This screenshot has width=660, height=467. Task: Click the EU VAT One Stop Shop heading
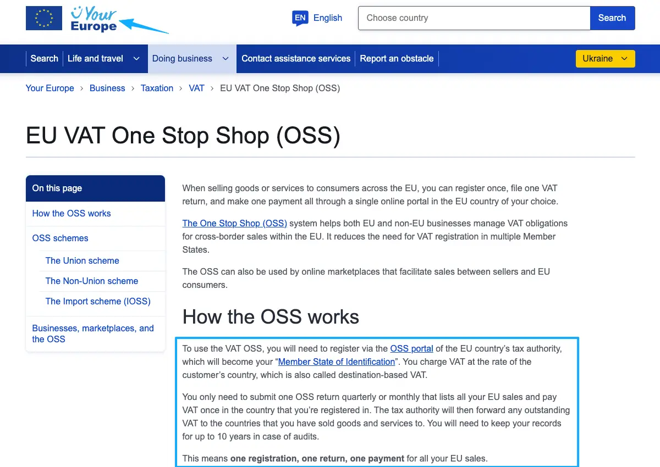[183, 136]
